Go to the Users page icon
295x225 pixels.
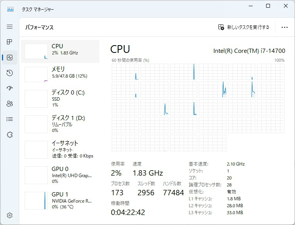click(10, 104)
